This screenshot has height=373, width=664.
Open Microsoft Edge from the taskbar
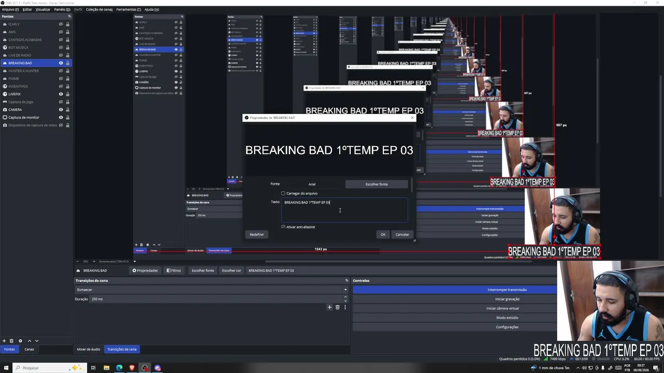click(x=119, y=368)
